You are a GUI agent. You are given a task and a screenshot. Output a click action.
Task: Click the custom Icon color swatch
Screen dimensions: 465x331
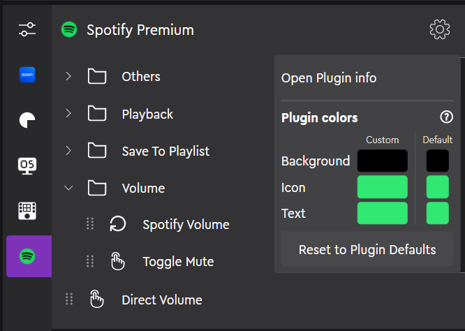point(382,187)
